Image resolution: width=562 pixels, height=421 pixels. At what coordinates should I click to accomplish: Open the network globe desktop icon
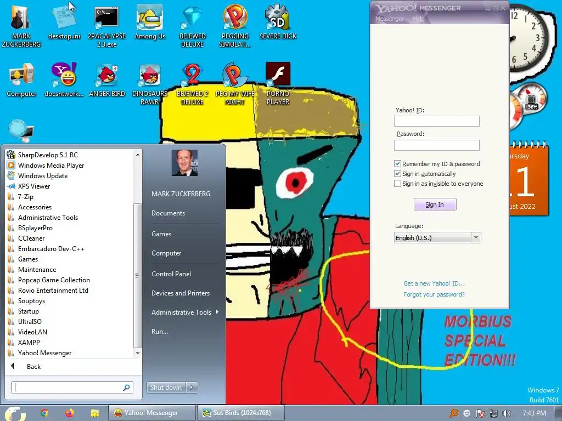coord(21,130)
